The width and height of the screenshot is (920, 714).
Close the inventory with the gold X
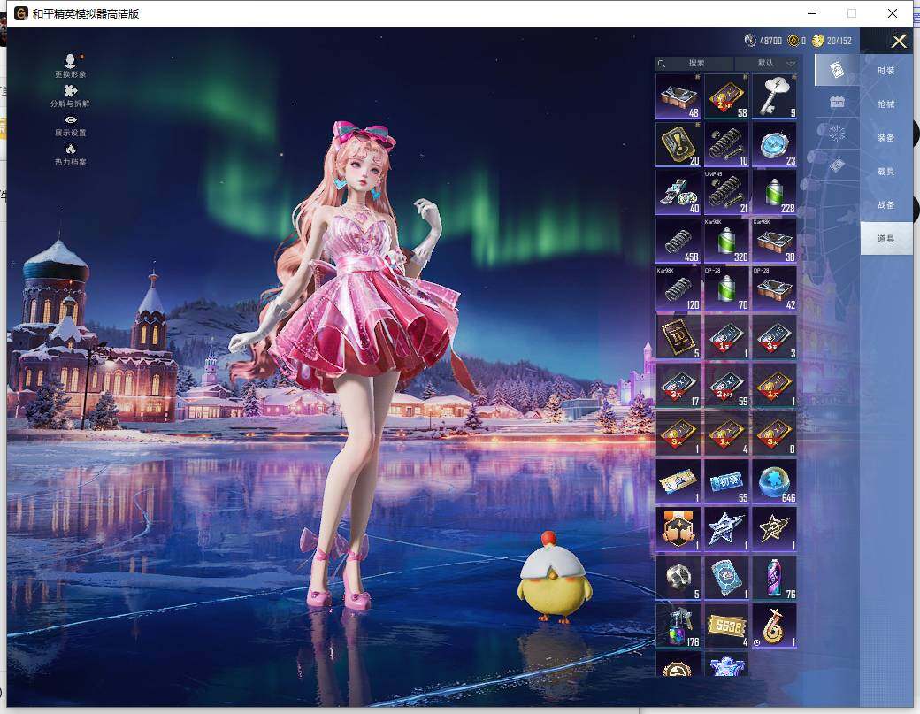click(899, 41)
